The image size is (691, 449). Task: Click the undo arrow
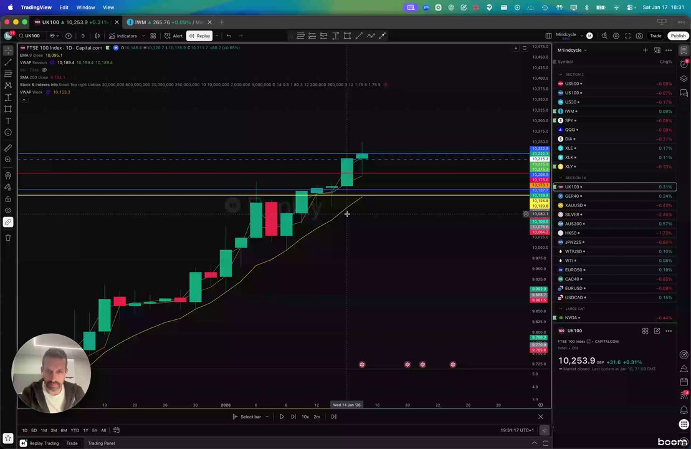229,36
